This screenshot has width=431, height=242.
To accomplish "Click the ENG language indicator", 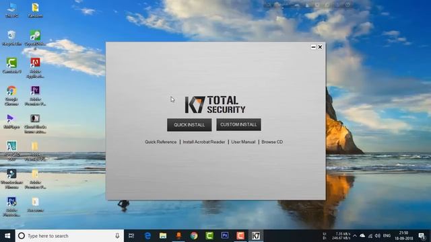I will 387,236.
